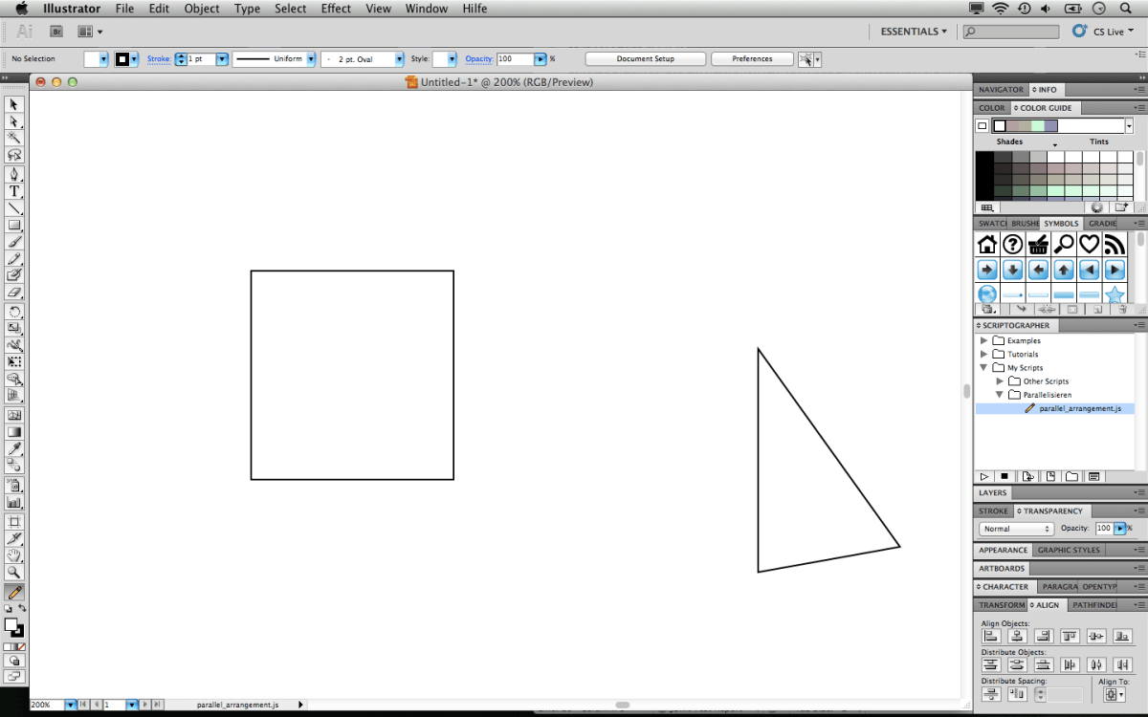Select the Gradient tool

click(x=14, y=432)
